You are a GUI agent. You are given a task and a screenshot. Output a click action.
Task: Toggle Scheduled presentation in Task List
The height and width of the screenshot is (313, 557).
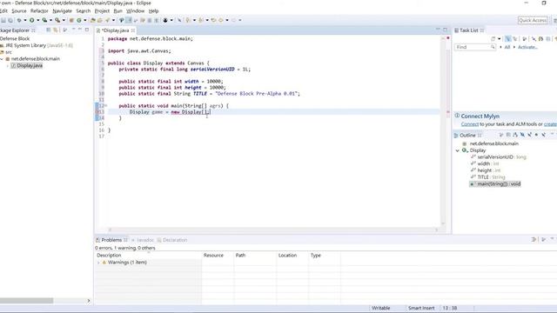tap(515, 38)
